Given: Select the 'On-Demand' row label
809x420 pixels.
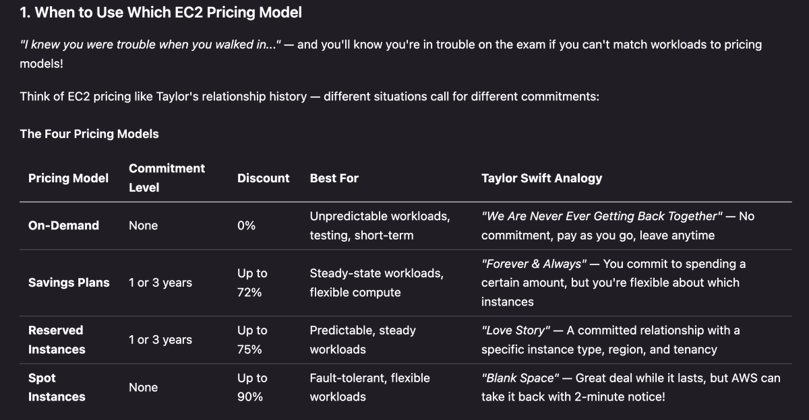Looking at the screenshot, I should (x=63, y=225).
